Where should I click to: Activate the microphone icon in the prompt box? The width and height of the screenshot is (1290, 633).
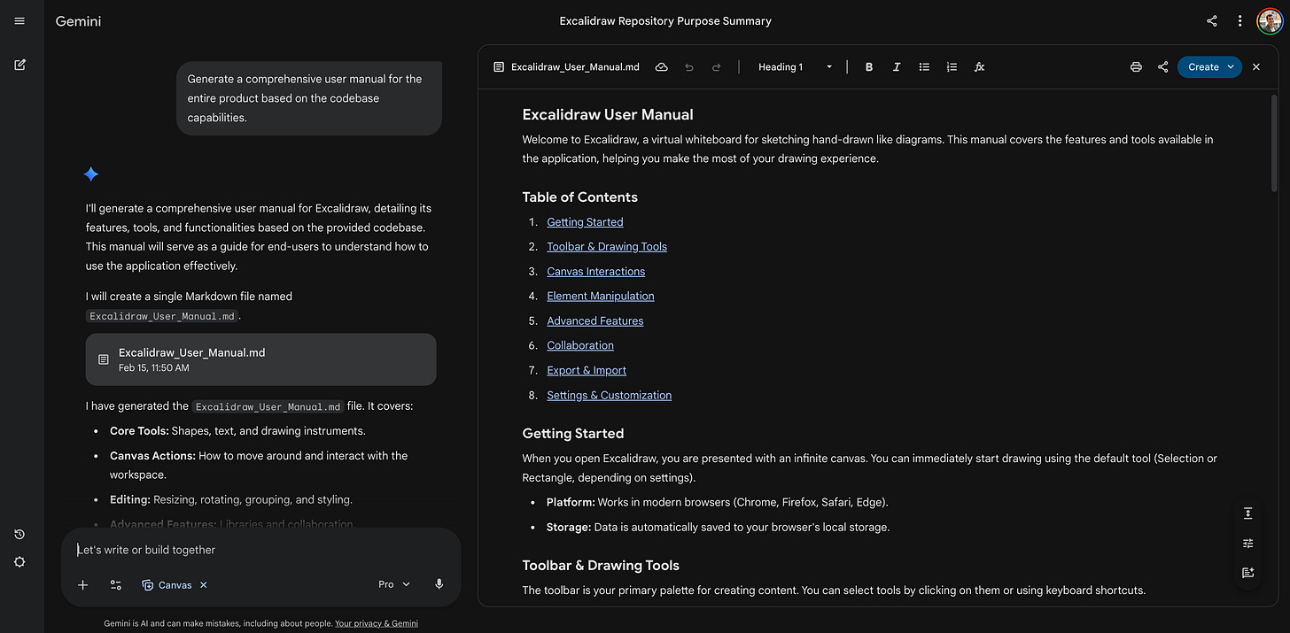coord(439,584)
